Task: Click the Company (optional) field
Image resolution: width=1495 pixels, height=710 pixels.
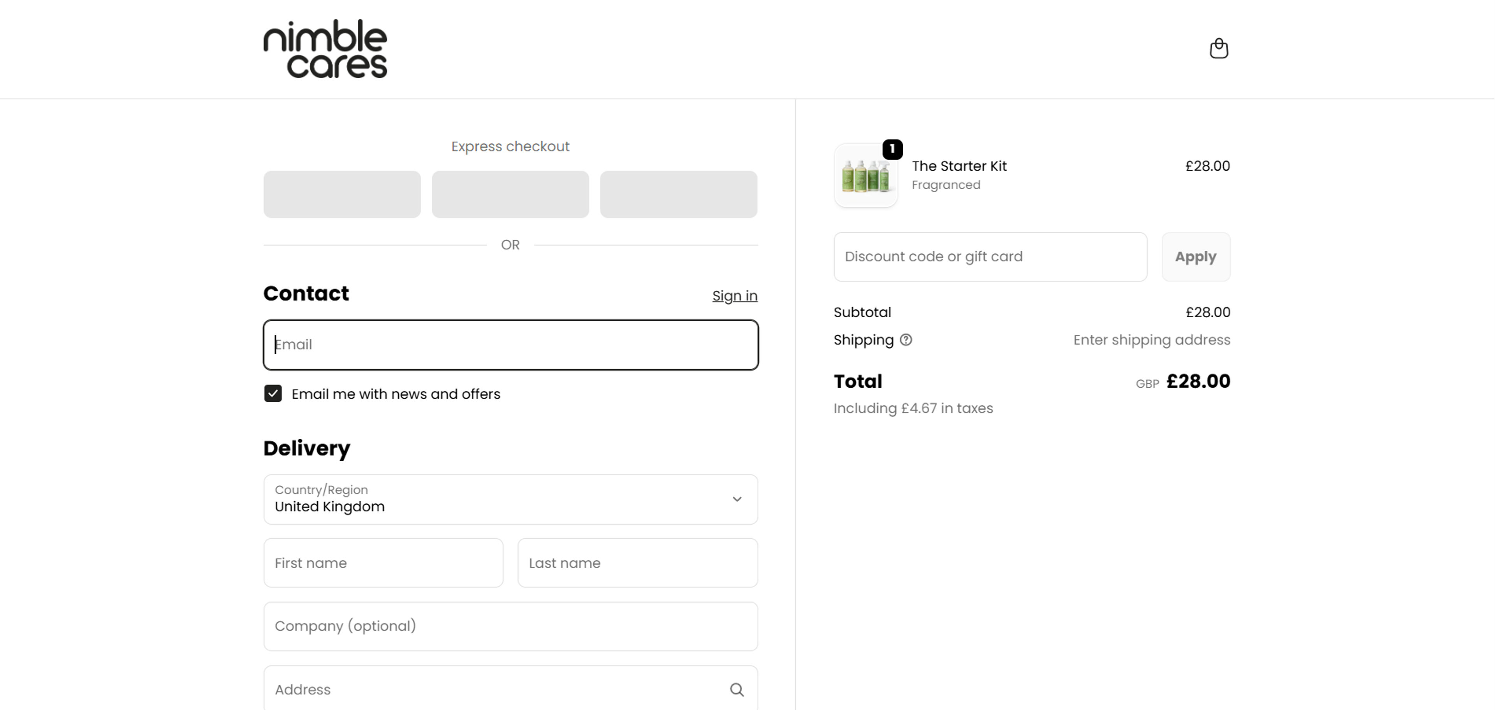Action: 510,626
